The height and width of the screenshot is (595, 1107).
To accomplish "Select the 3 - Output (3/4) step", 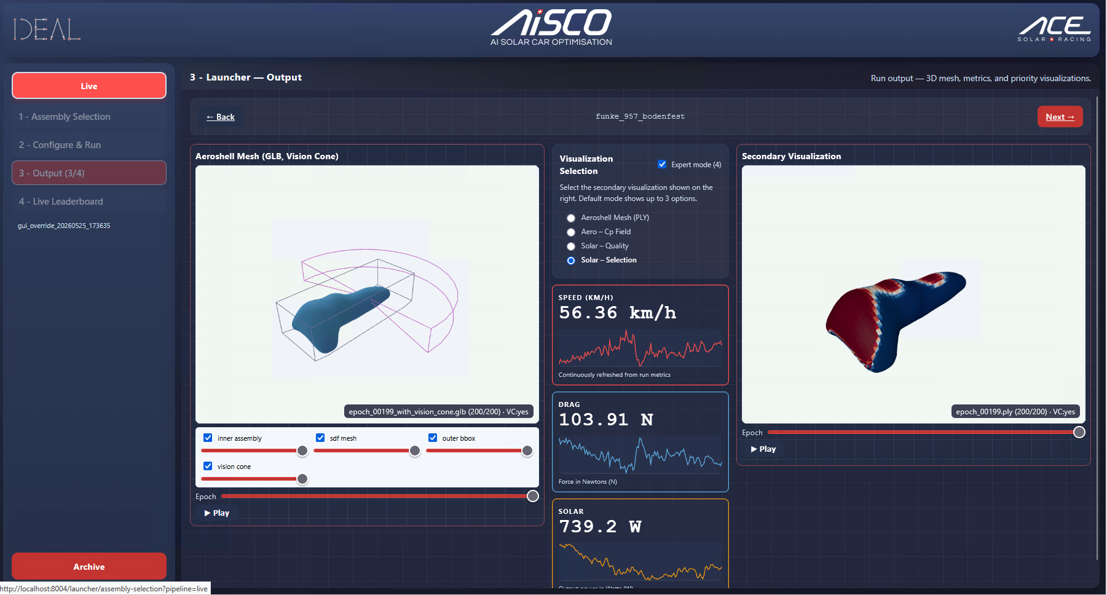I will tap(89, 173).
